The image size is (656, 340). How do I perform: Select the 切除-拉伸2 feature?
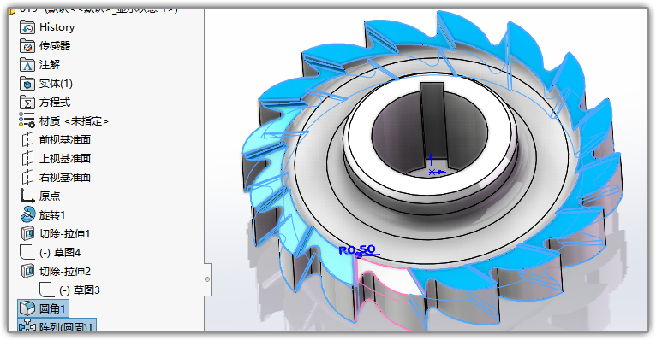pyautogui.click(x=65, y=271)
